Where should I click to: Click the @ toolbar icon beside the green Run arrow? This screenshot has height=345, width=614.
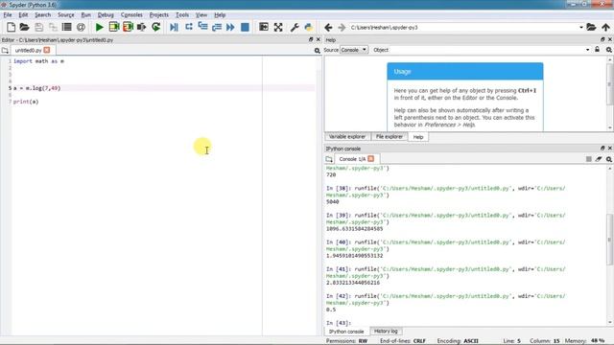(81, 27)
